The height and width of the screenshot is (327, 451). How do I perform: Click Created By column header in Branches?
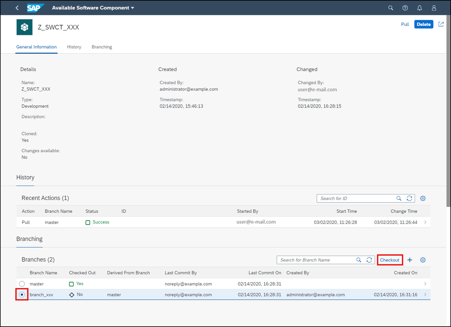coord(298,273)
